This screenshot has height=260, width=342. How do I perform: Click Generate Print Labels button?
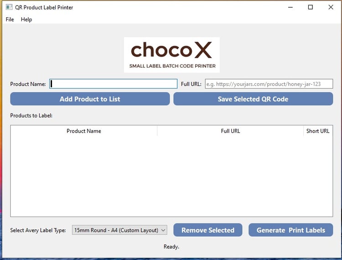[x=291, y=230]
